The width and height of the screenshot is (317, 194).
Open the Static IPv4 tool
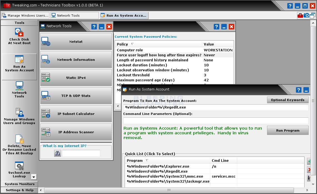click(x=76, y=78)
